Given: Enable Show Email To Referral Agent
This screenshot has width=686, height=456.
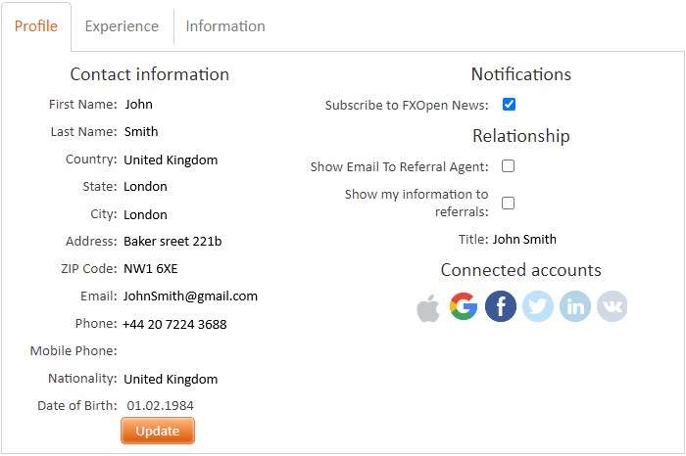Looking at the screenshot, I should [x=508, y=166].
